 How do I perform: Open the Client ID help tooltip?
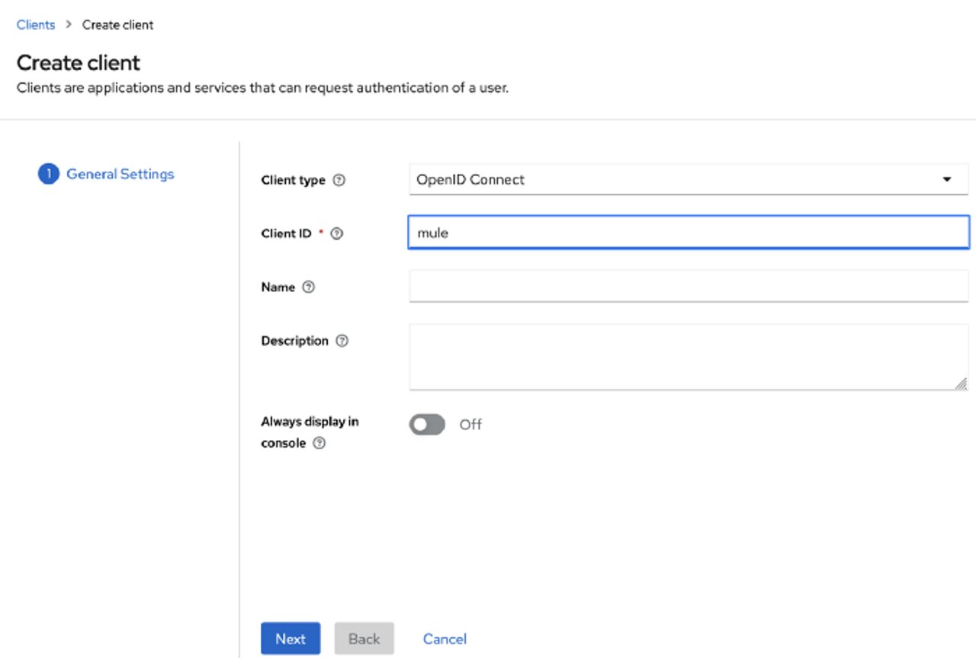(x=337, y=233)
